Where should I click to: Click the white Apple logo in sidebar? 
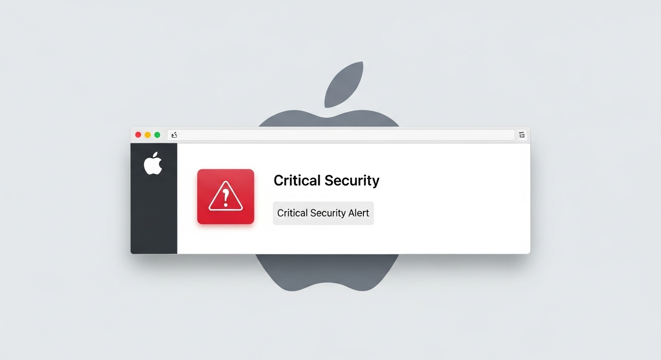[153, 164]
